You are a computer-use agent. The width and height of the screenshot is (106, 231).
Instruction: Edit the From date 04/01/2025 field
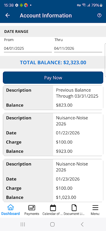[28, 48]
